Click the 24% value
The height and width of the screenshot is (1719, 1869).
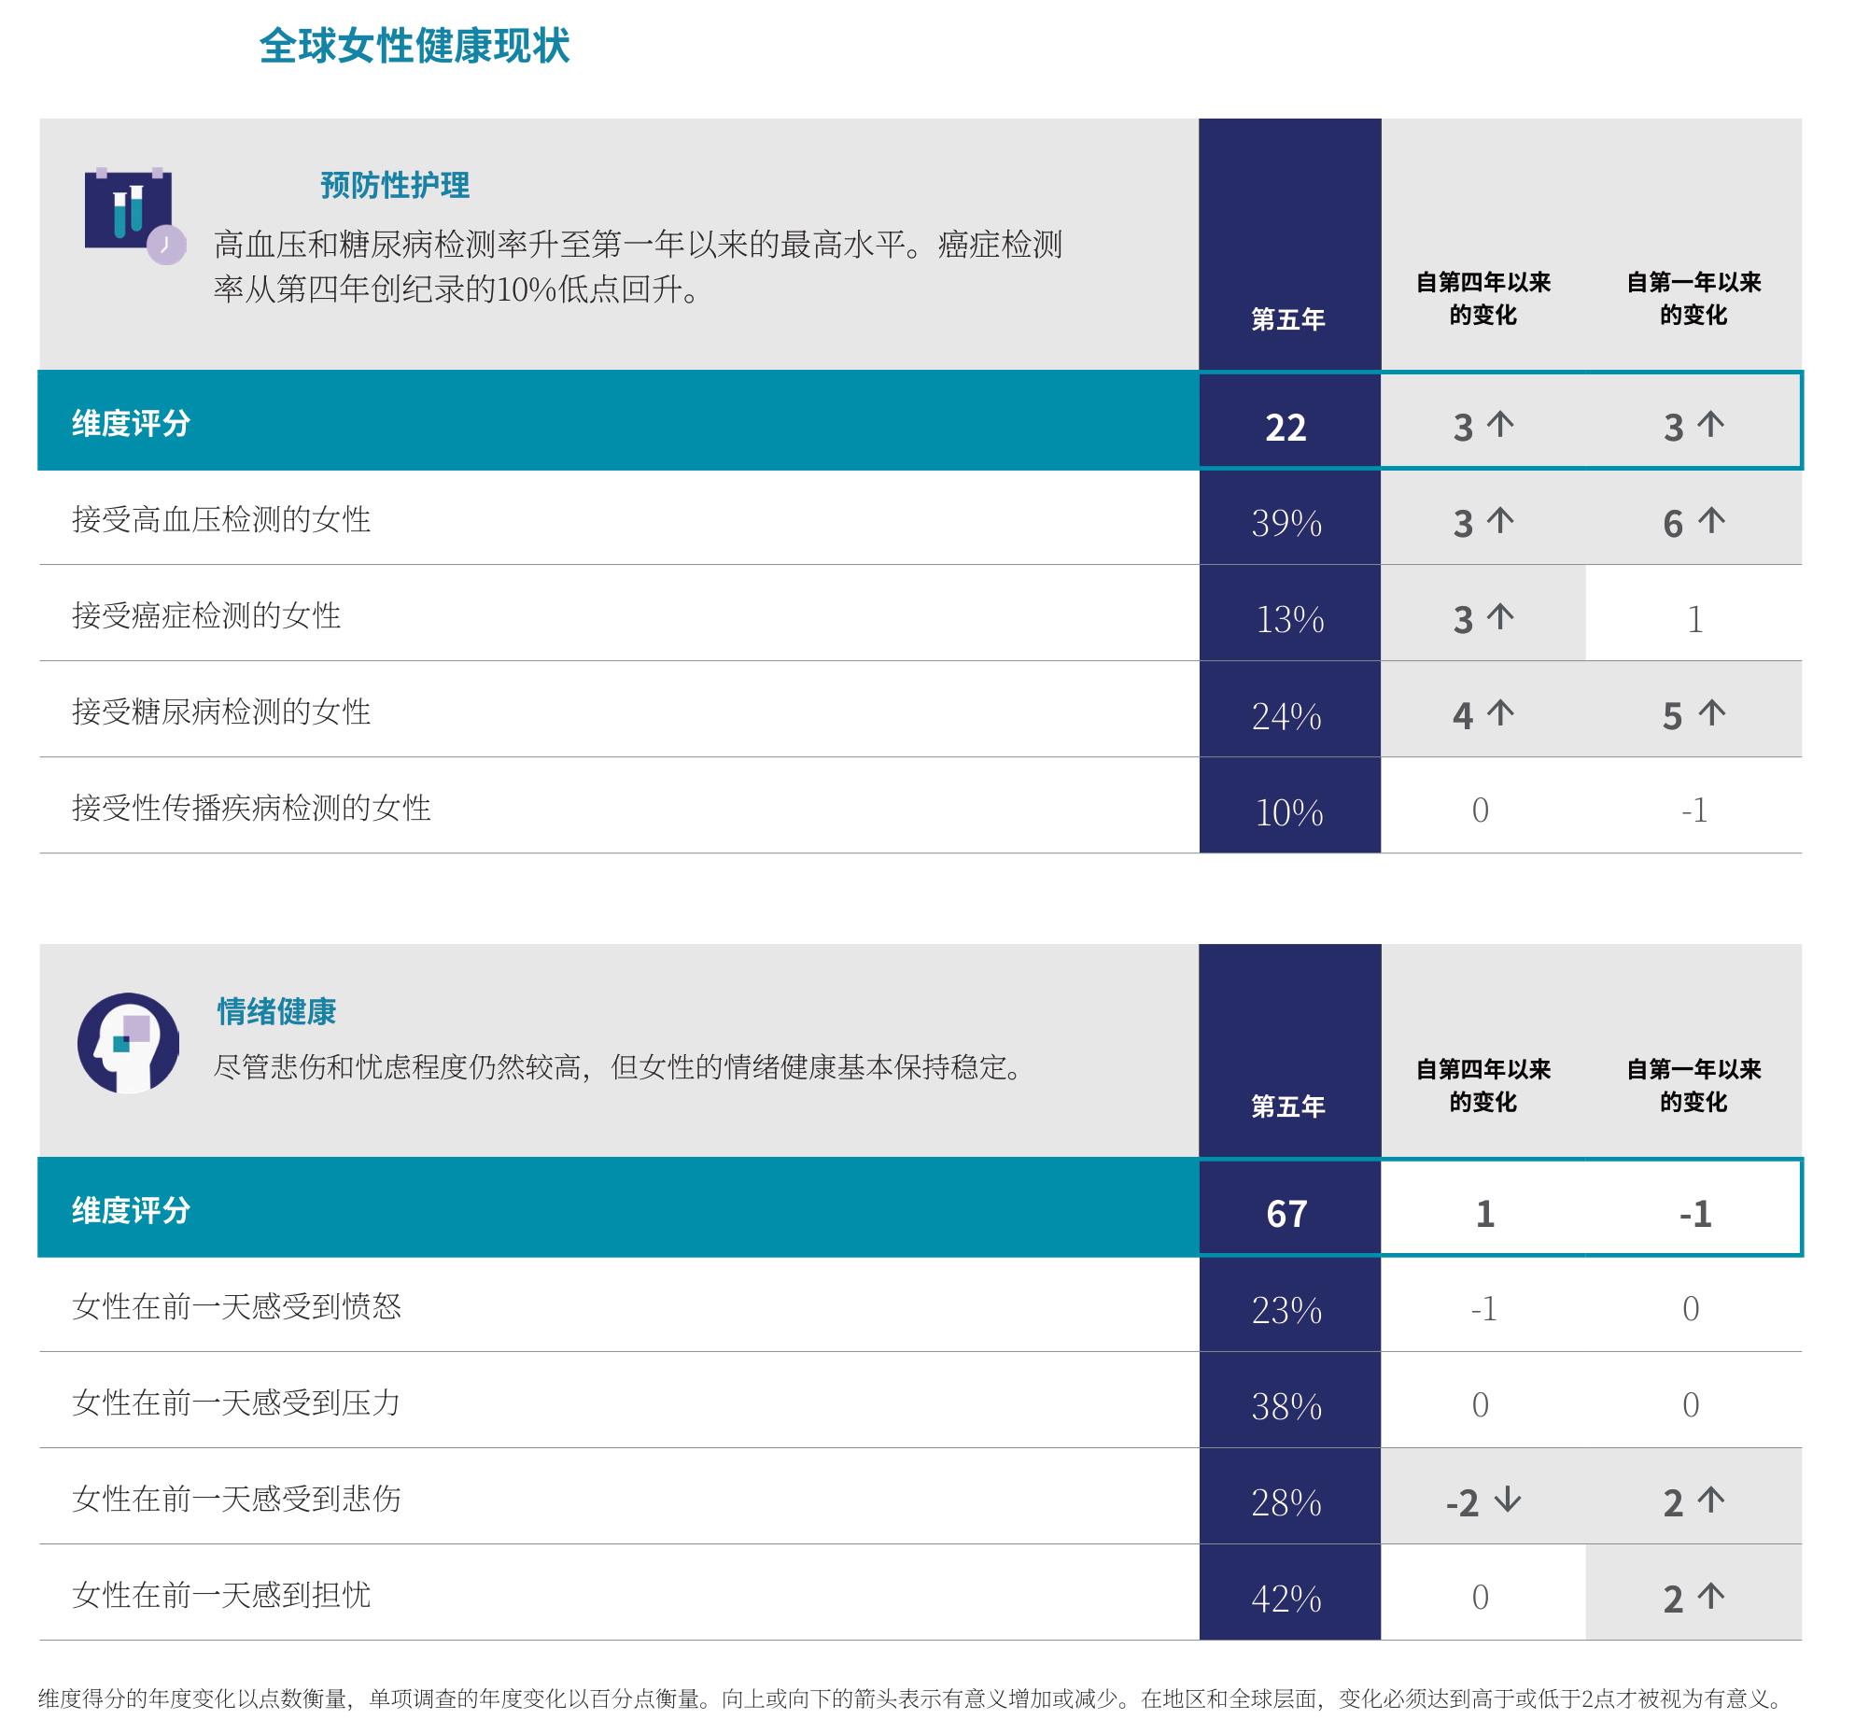(x=1287, y=716)
